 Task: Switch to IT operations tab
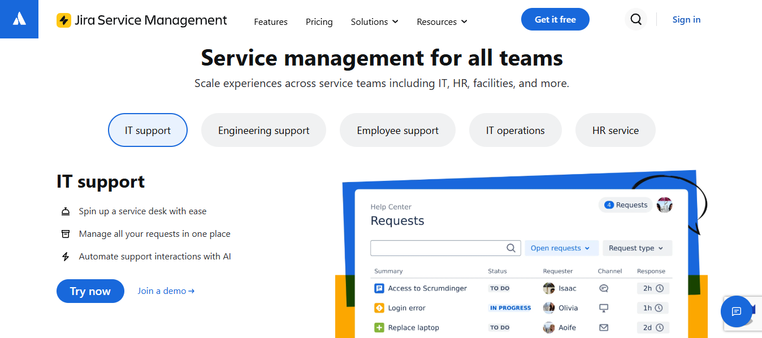coord(516,130)
